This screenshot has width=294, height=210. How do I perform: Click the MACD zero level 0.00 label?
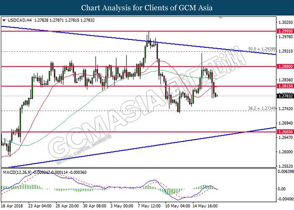(x=282, y=189)
